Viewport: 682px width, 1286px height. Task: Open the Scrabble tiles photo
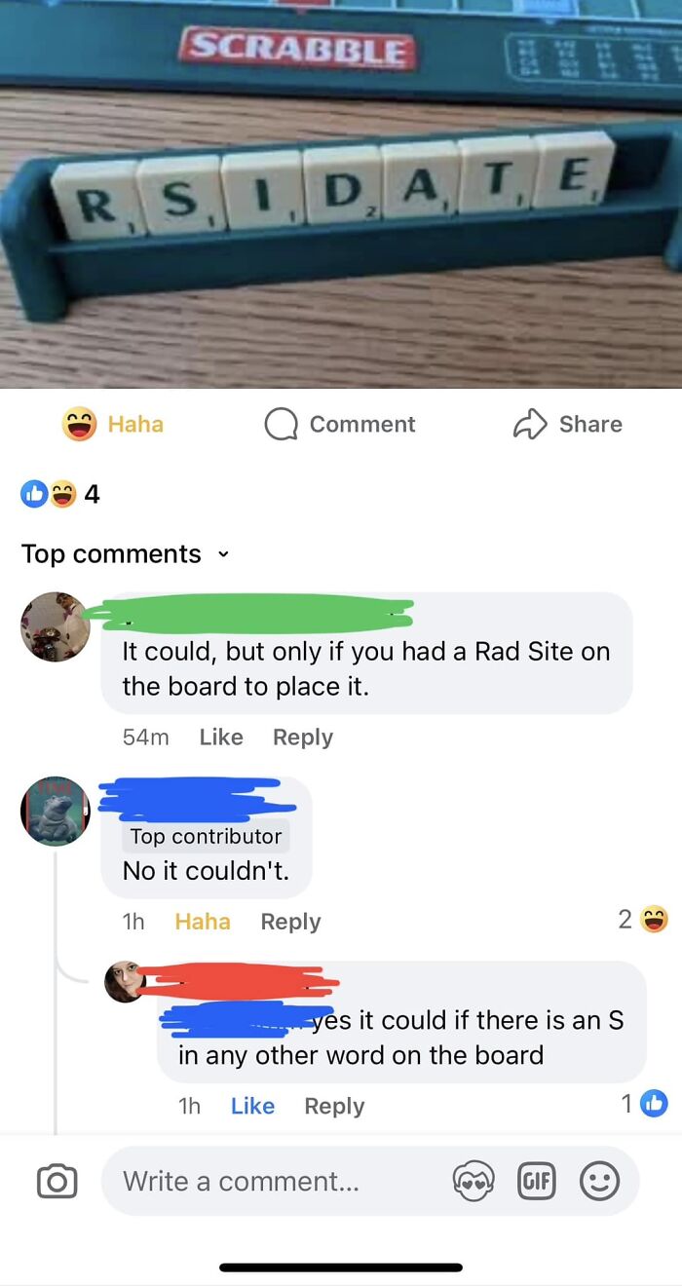click(341, 194)
